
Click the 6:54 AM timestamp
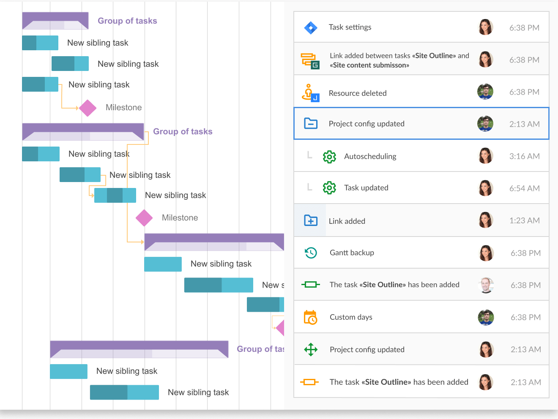524,188
